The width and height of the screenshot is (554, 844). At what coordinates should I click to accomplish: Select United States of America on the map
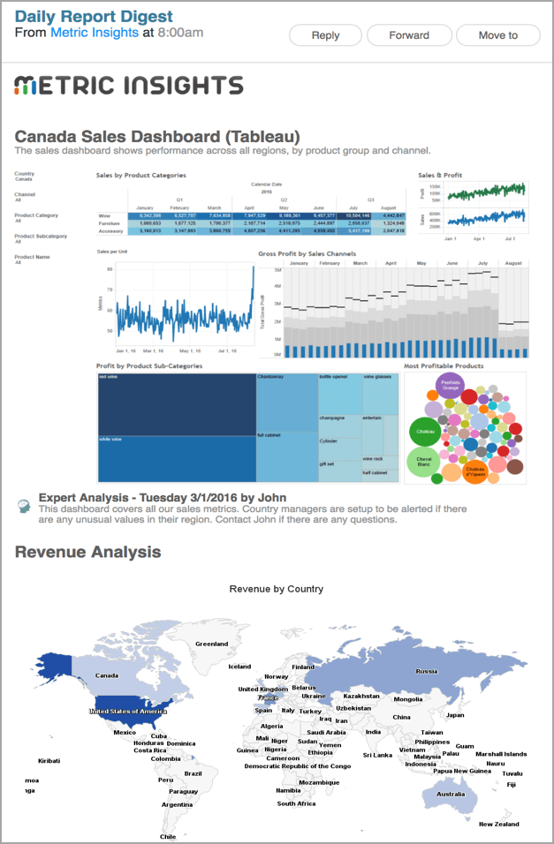tap(128, 711)
